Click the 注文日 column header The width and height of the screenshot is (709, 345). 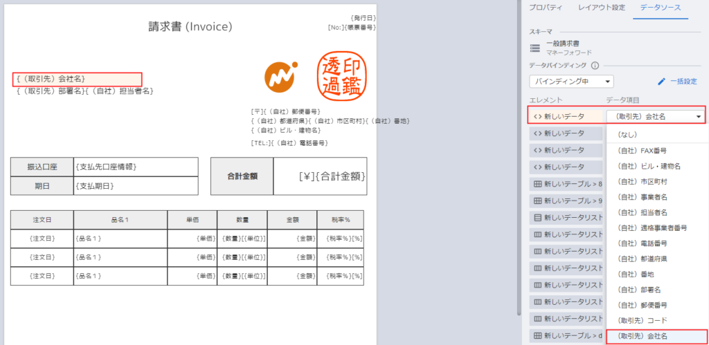click(42, 219)
